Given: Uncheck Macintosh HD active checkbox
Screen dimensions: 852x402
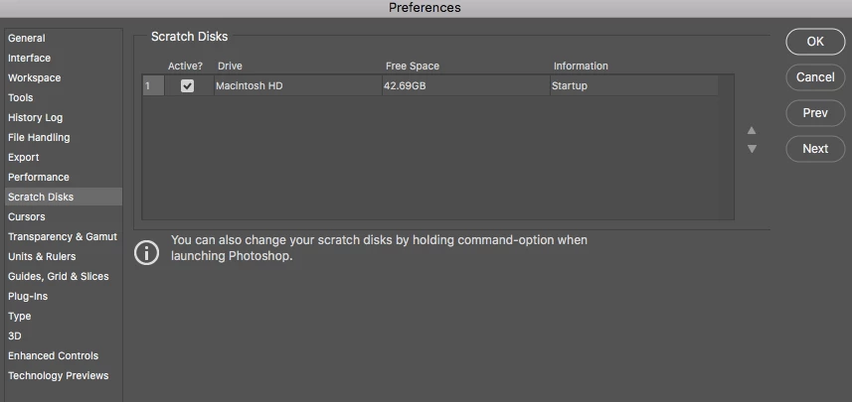Looking at the screenshot, I should (187, 86).
